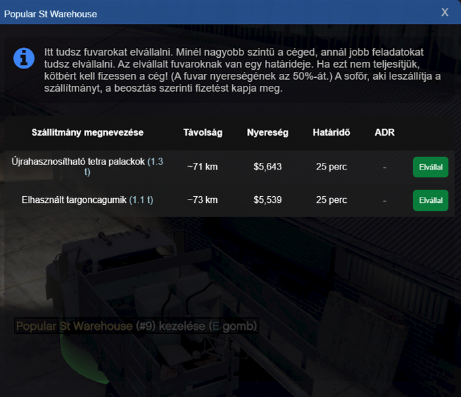Click the 25 perc deadline in targoncagumik row

click(331, 199)
